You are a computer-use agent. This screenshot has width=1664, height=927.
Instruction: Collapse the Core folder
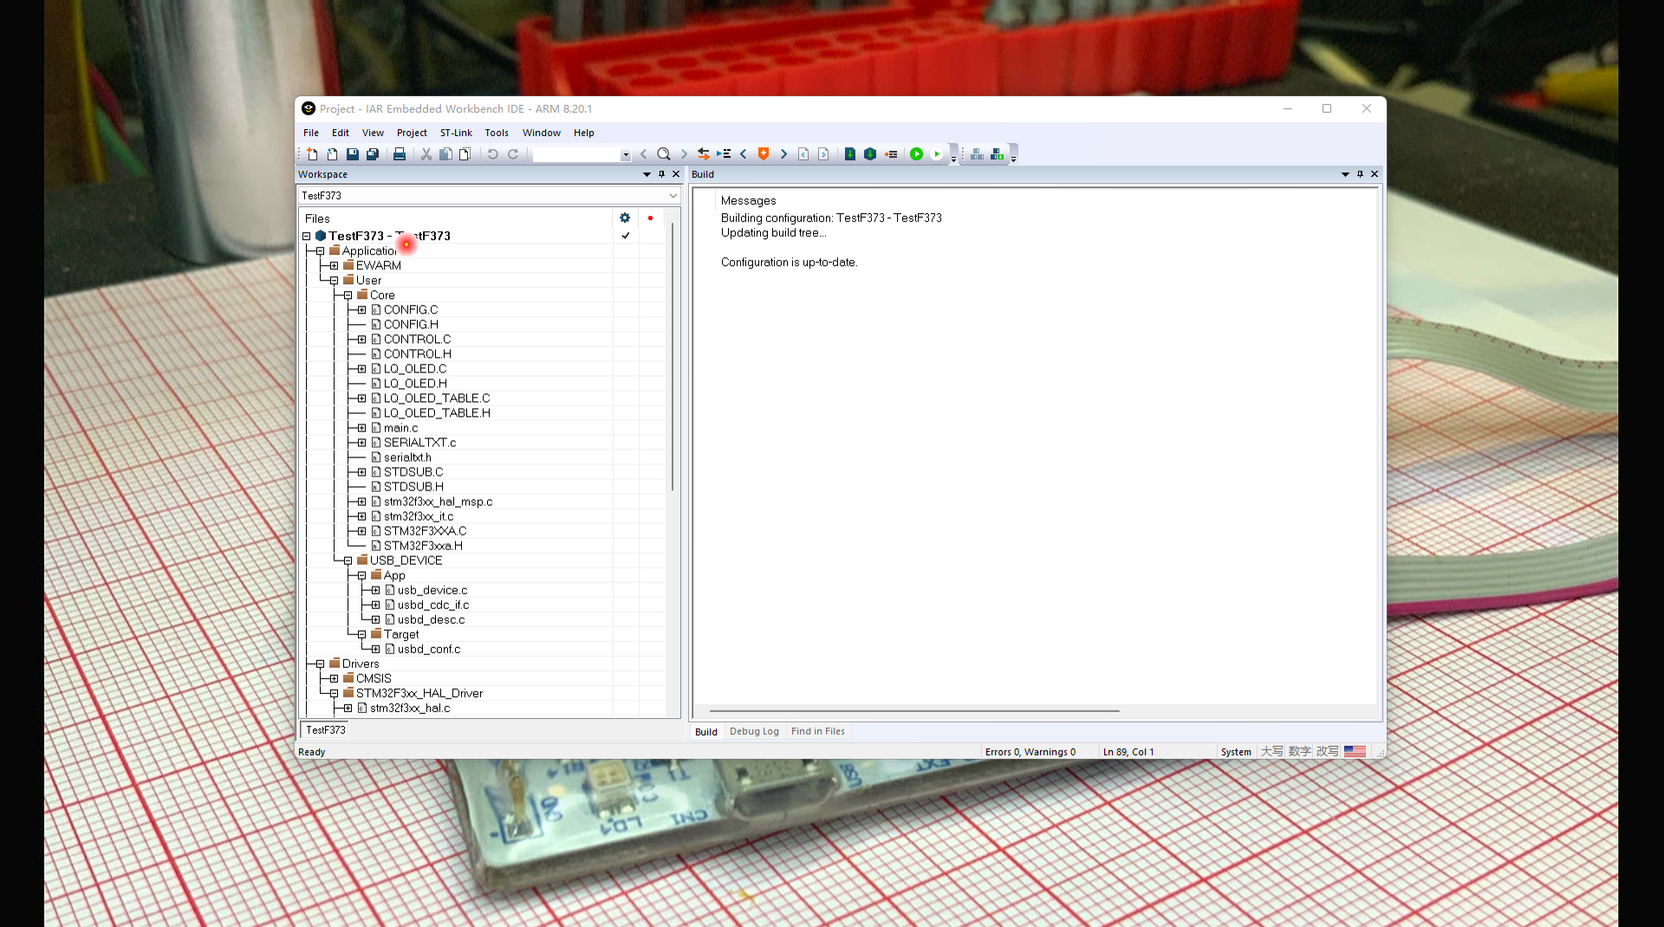point(348,295)
